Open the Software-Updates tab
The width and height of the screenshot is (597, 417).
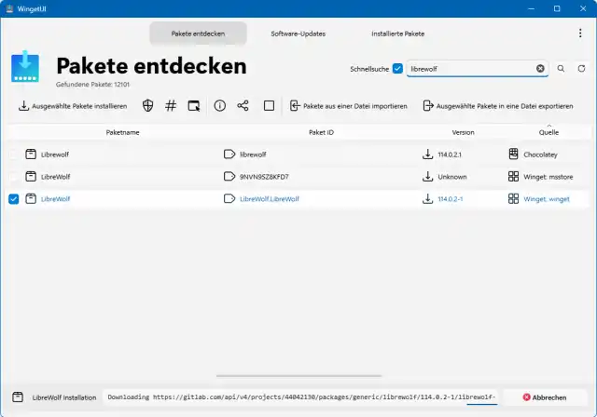click(298, 34)
